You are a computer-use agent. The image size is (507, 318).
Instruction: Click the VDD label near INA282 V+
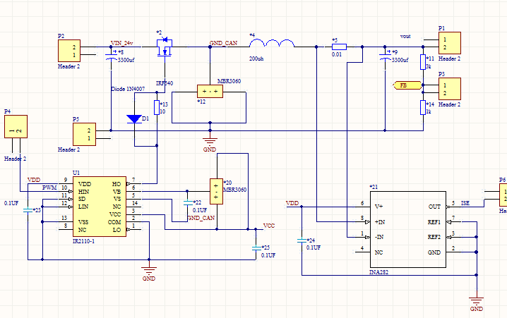(x=292, y=203)
